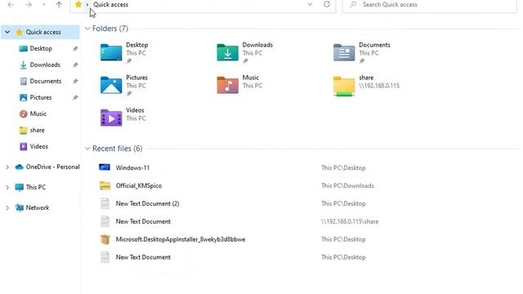Select the Official_KMSpico recent item
The width and height of the screenshot is (523, 294).
tap(139, 185)
